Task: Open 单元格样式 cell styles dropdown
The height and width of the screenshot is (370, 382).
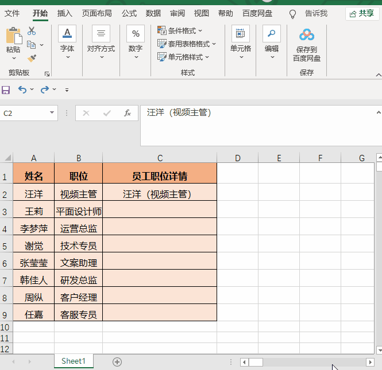Action: pyautogui.click(x=183, y=57)
